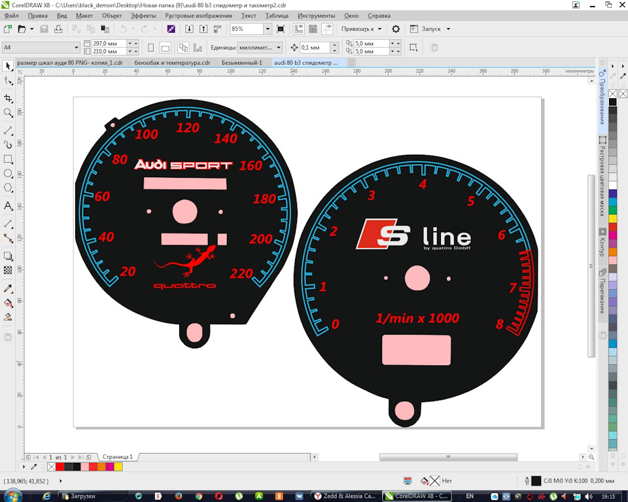Image resolution: width=628 pixels, height=502 pixels.
Task: Open the units миллиметры dropdown
Action: 279,48
